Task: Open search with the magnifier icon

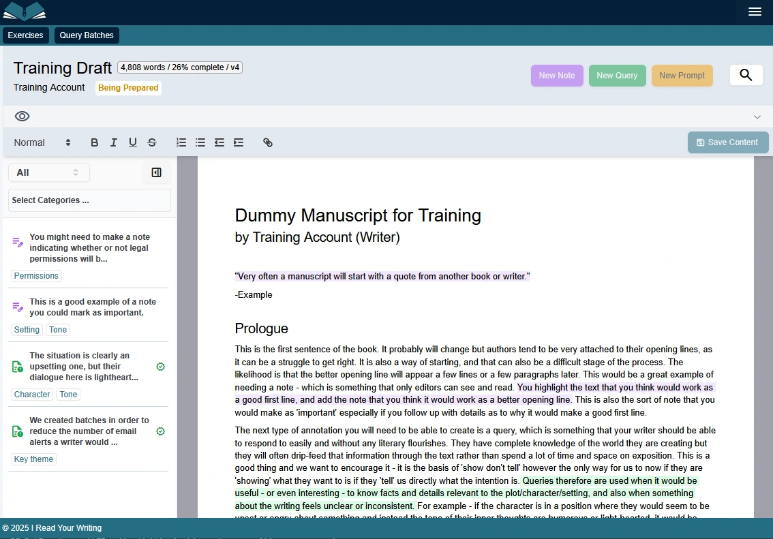Action: (x=746, y=75)
